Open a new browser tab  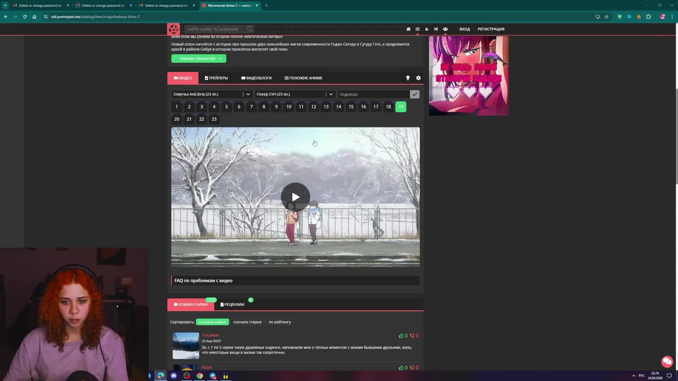click(x=266, y=5)
